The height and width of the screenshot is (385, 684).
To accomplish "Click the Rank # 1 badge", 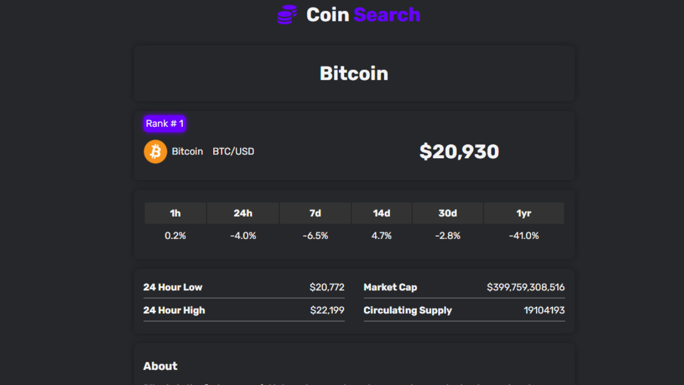I will click(x=165, y=124).
